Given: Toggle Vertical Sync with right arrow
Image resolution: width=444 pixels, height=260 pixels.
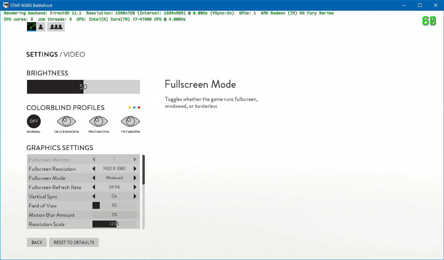Looking at the screenshot, I should pos(135,196).
